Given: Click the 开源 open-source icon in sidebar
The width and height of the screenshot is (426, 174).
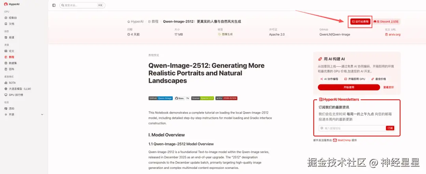Looking at the screenshot, I should point(6,114).
